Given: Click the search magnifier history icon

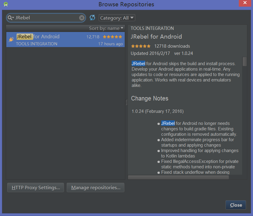Looking at the screenshot, I should pyautogui.click(x=11, y=18).
